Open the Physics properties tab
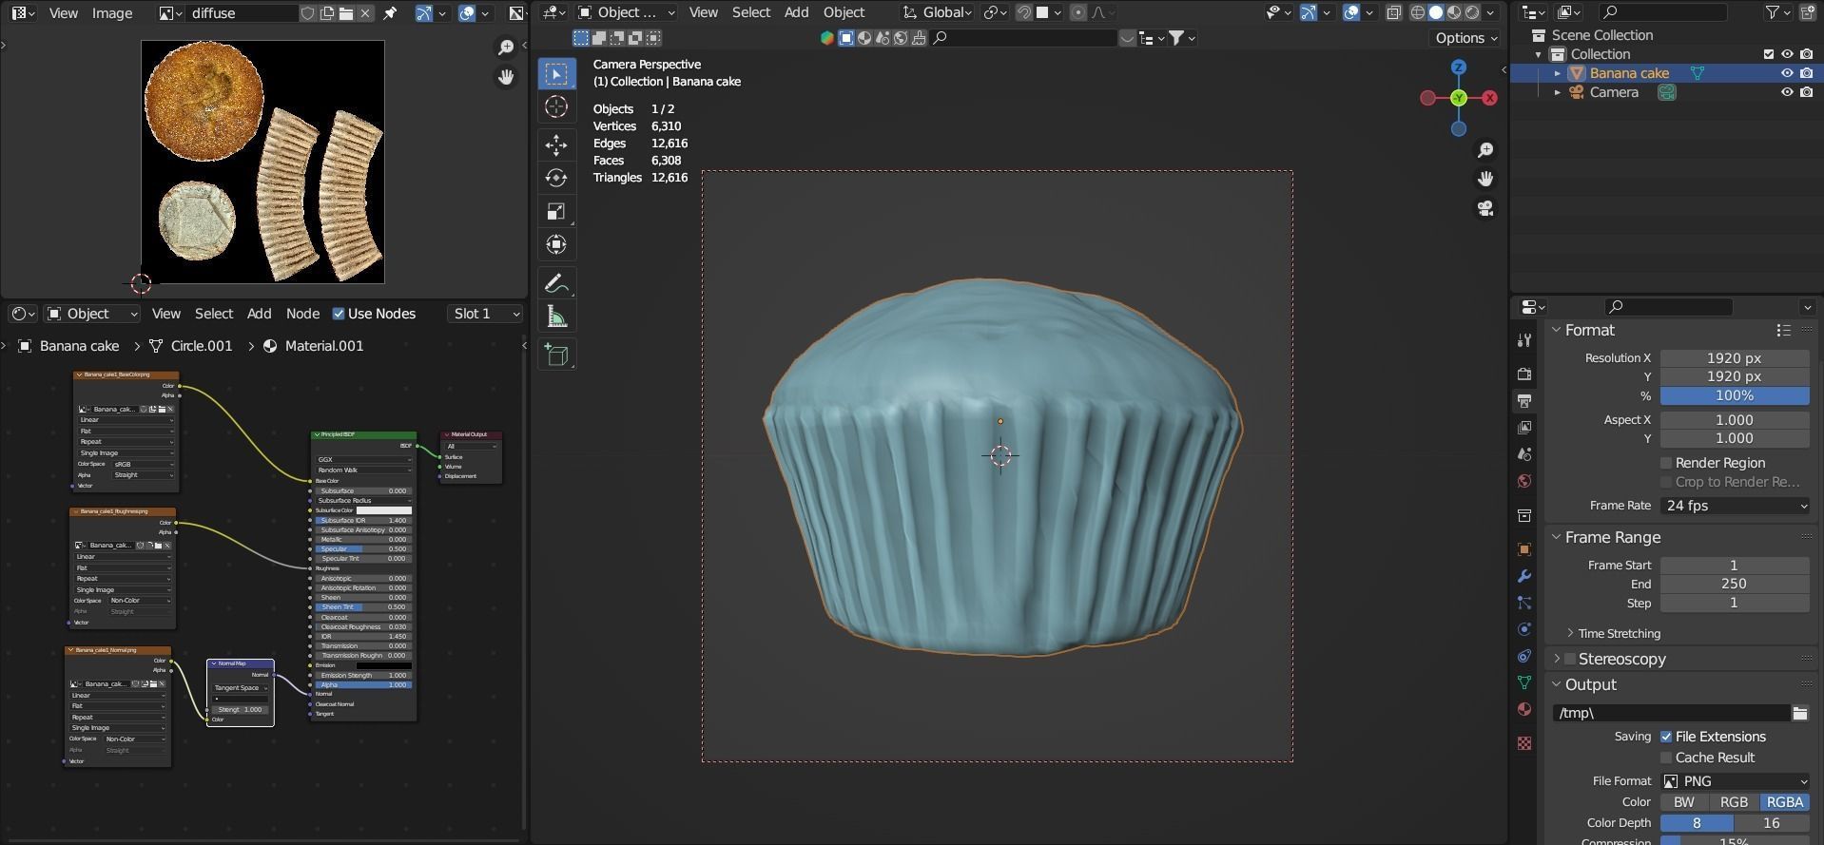Screen dimensions: 1824x845 (1524, 629)
